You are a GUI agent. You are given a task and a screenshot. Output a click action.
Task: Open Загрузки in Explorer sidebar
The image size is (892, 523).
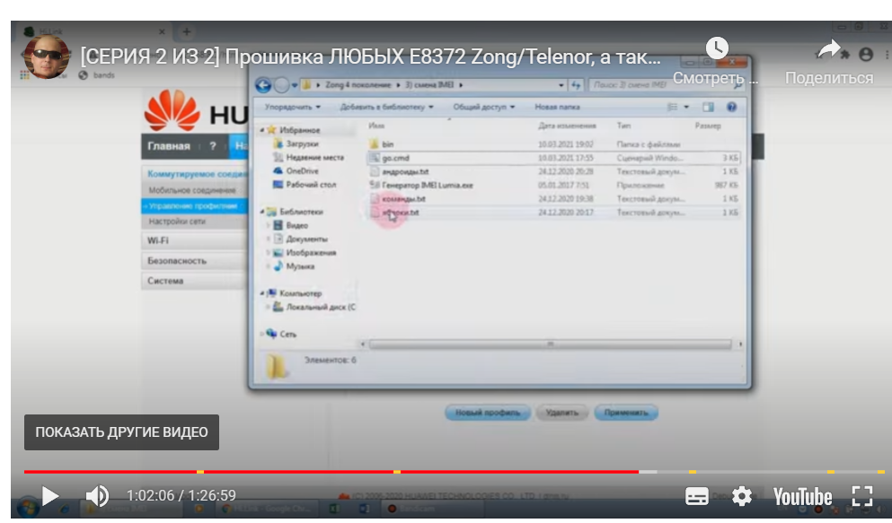pyautogui.click(x=302, y=144)
